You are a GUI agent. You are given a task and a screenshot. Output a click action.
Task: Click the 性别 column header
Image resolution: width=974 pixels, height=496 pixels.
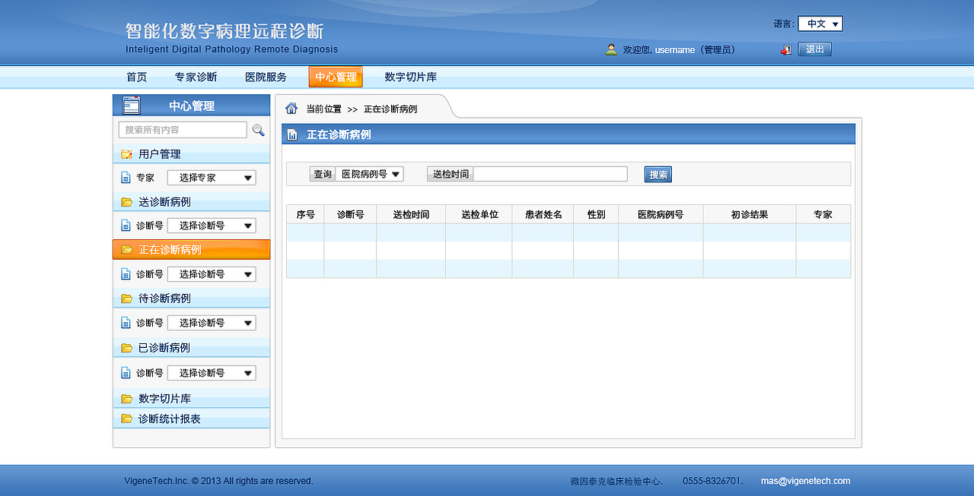(596, 215)
